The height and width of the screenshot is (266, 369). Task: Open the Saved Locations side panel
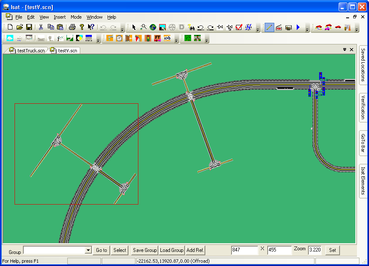click(363, 64)
